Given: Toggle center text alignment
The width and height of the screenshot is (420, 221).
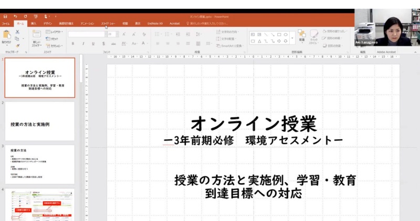Looking at the screenshot, I should pyautogui.click(x=167, y=43).
